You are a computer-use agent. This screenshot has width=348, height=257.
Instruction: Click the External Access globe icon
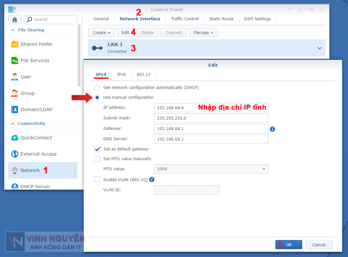(x=15, y=154)
